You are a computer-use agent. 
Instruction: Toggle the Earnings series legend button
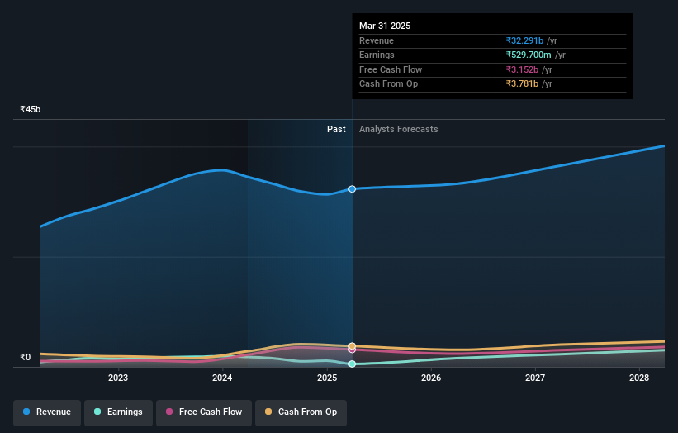tap(118, 412)
